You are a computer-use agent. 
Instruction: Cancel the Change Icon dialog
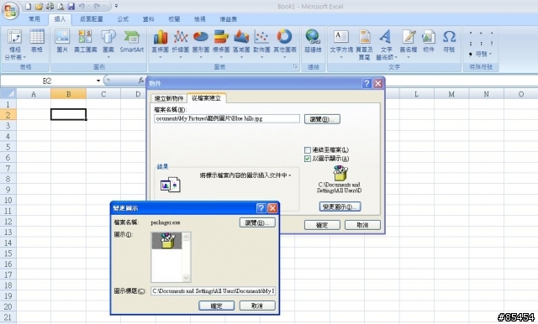click(x=257, y=306)
